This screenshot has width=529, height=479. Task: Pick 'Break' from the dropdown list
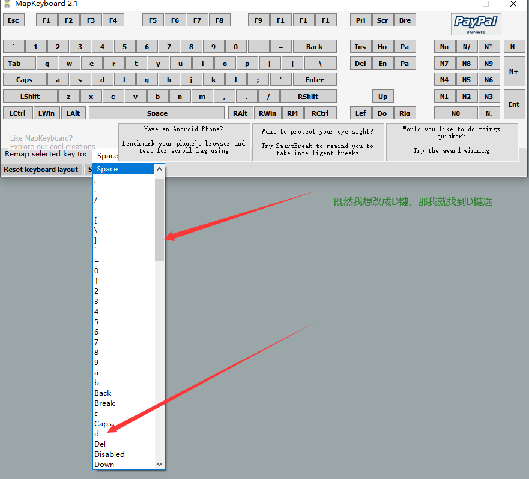coord(104,403)
